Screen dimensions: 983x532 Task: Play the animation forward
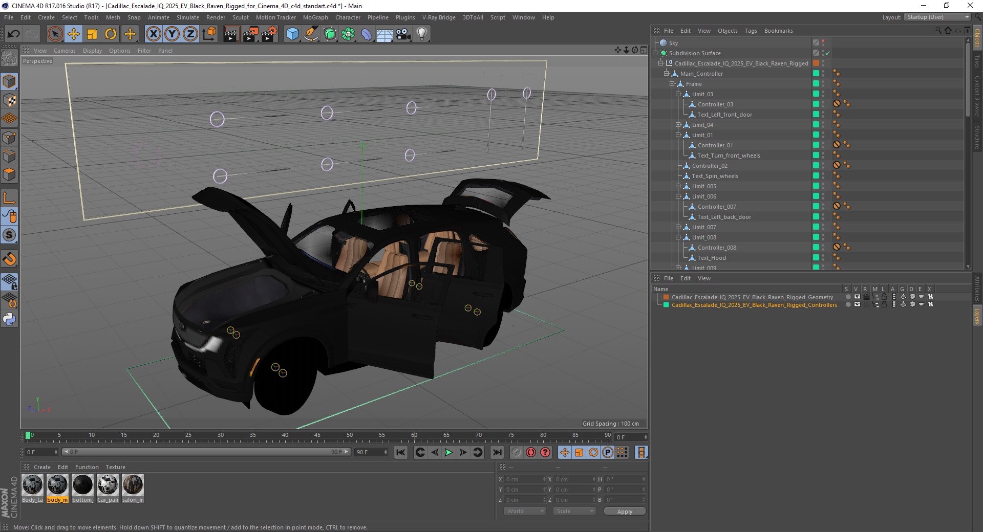click(x=448, y=452)
